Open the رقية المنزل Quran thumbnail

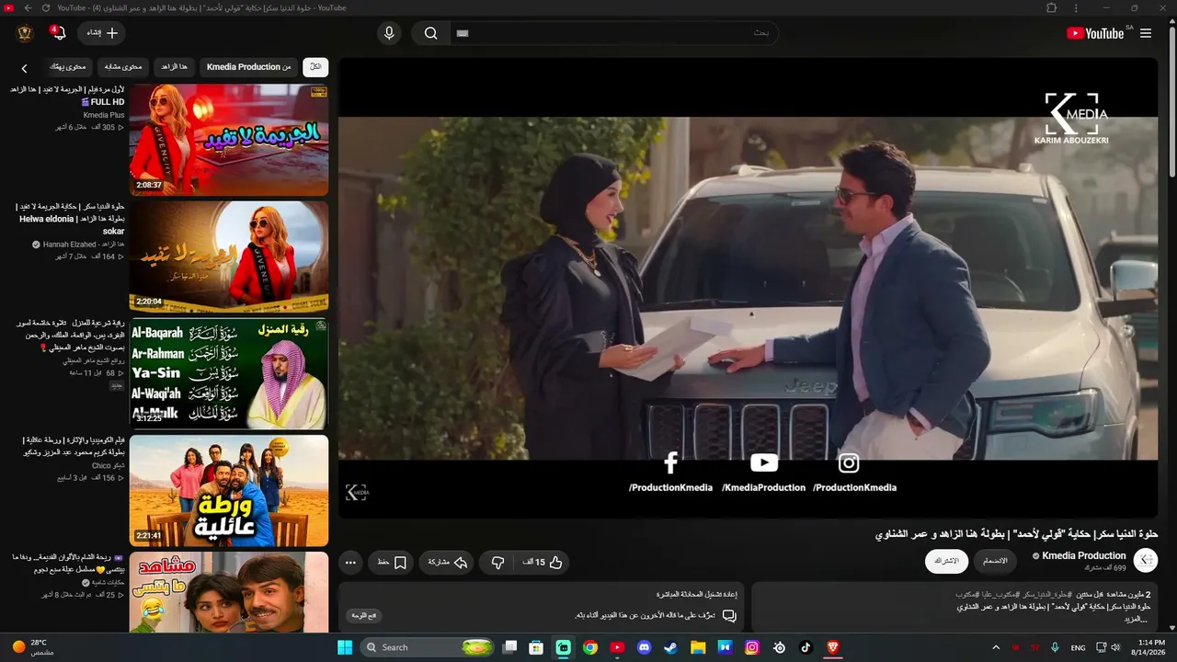click(x=229, y=373)
